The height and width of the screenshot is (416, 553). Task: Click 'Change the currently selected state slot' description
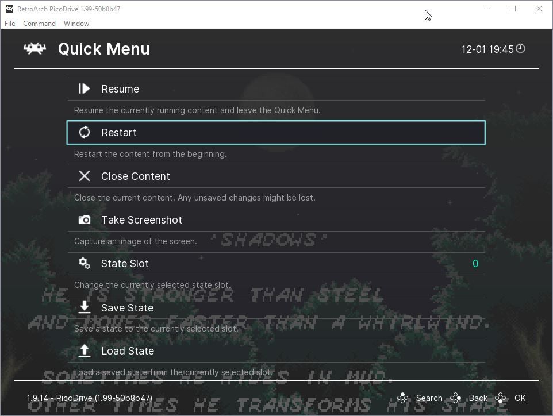[152, 285]
